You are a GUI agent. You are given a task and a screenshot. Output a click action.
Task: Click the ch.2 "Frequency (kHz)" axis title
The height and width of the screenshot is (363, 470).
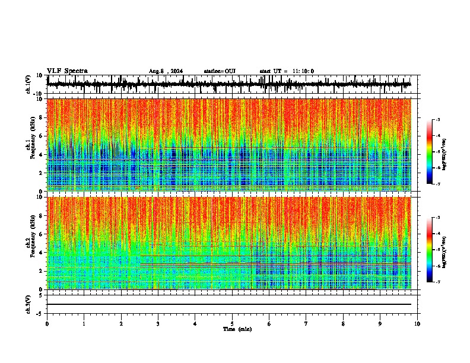pyautogui.click(x=33, y=237)
